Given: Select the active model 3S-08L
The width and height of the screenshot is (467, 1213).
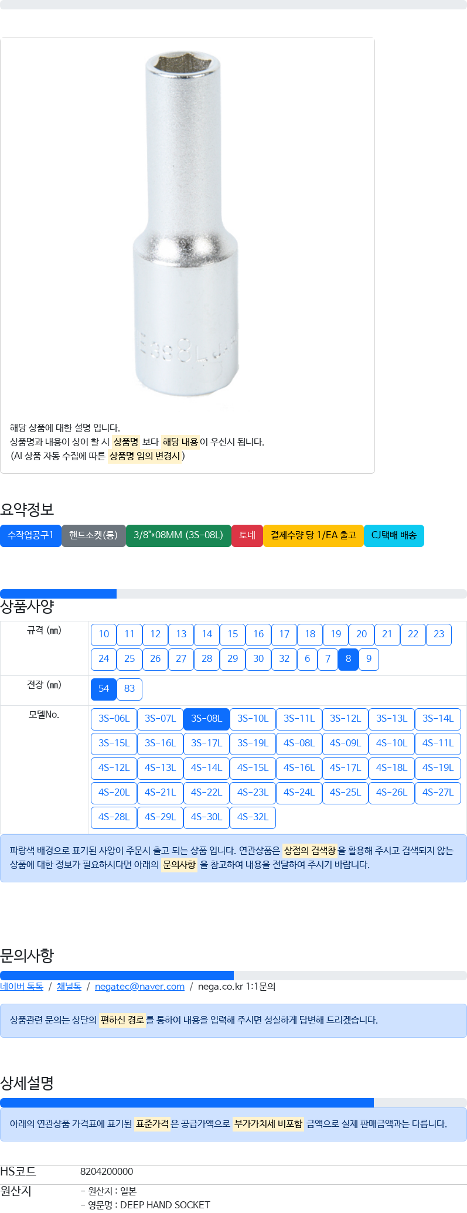Looking at the screenshot, I should pos(206,719).
